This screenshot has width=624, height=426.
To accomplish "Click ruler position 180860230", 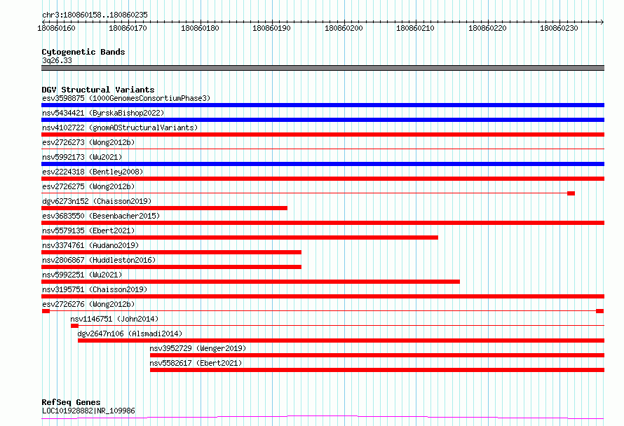I will pyautogui.click(x=559, y=28).
